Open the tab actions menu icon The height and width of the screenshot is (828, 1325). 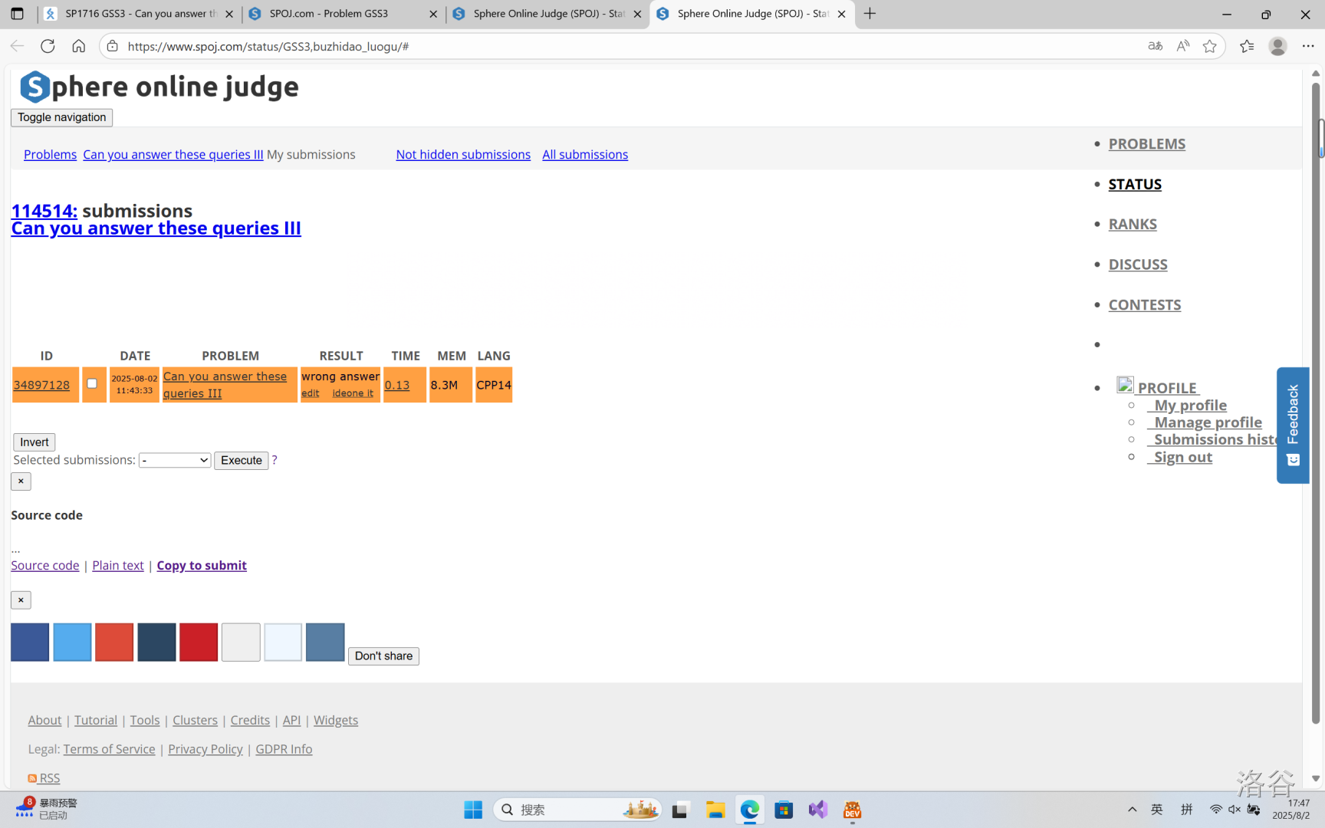17,14
